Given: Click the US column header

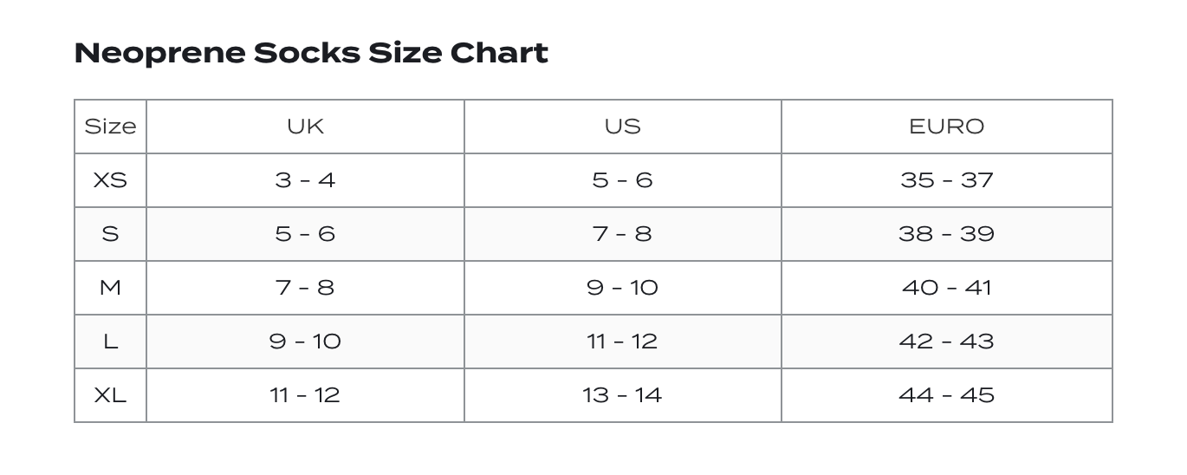Looking at the screenshot, I should tap(622, 127).
